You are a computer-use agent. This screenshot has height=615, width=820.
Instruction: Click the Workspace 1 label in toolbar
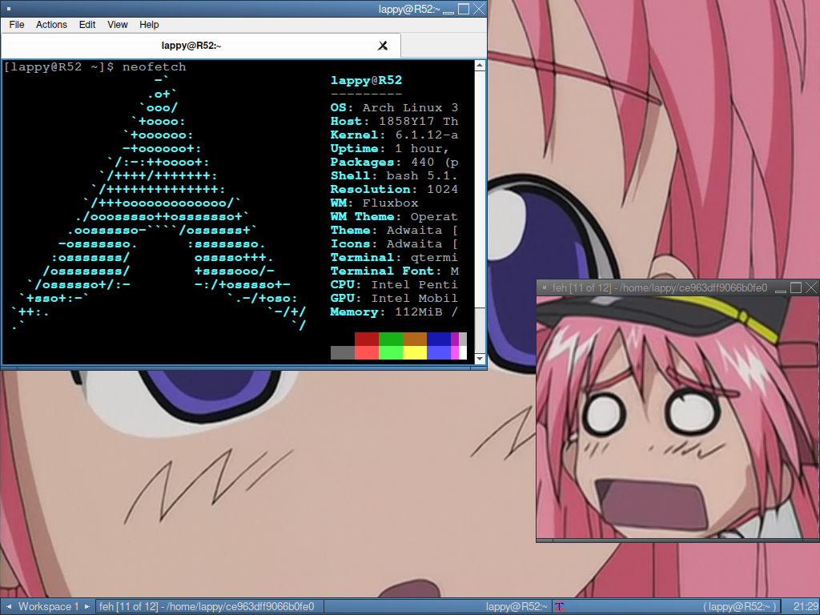click(48, 607)
